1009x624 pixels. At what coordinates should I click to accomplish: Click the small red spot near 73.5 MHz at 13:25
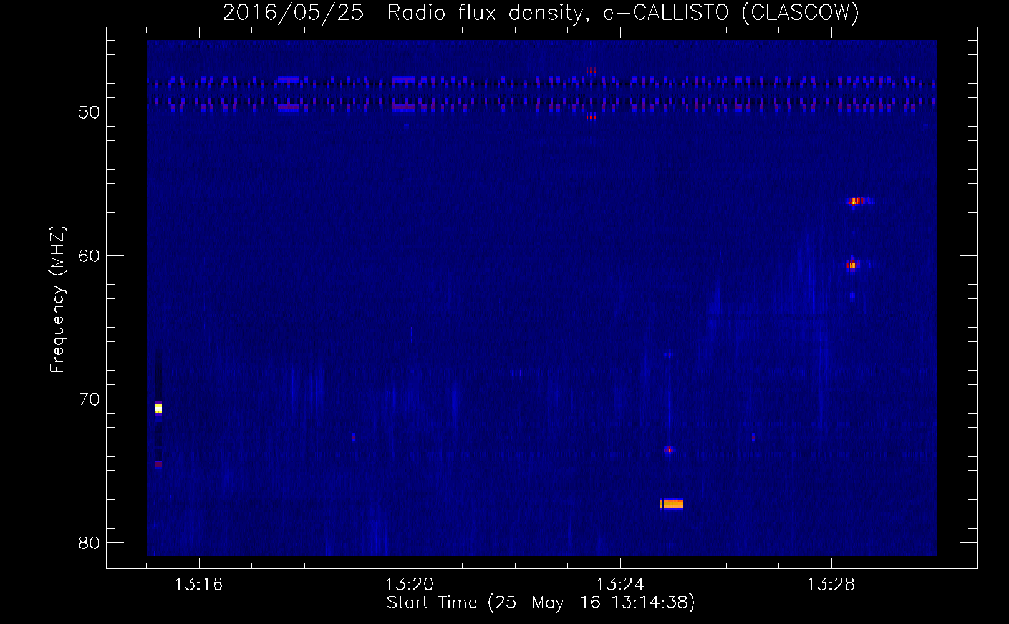point(669,449)
